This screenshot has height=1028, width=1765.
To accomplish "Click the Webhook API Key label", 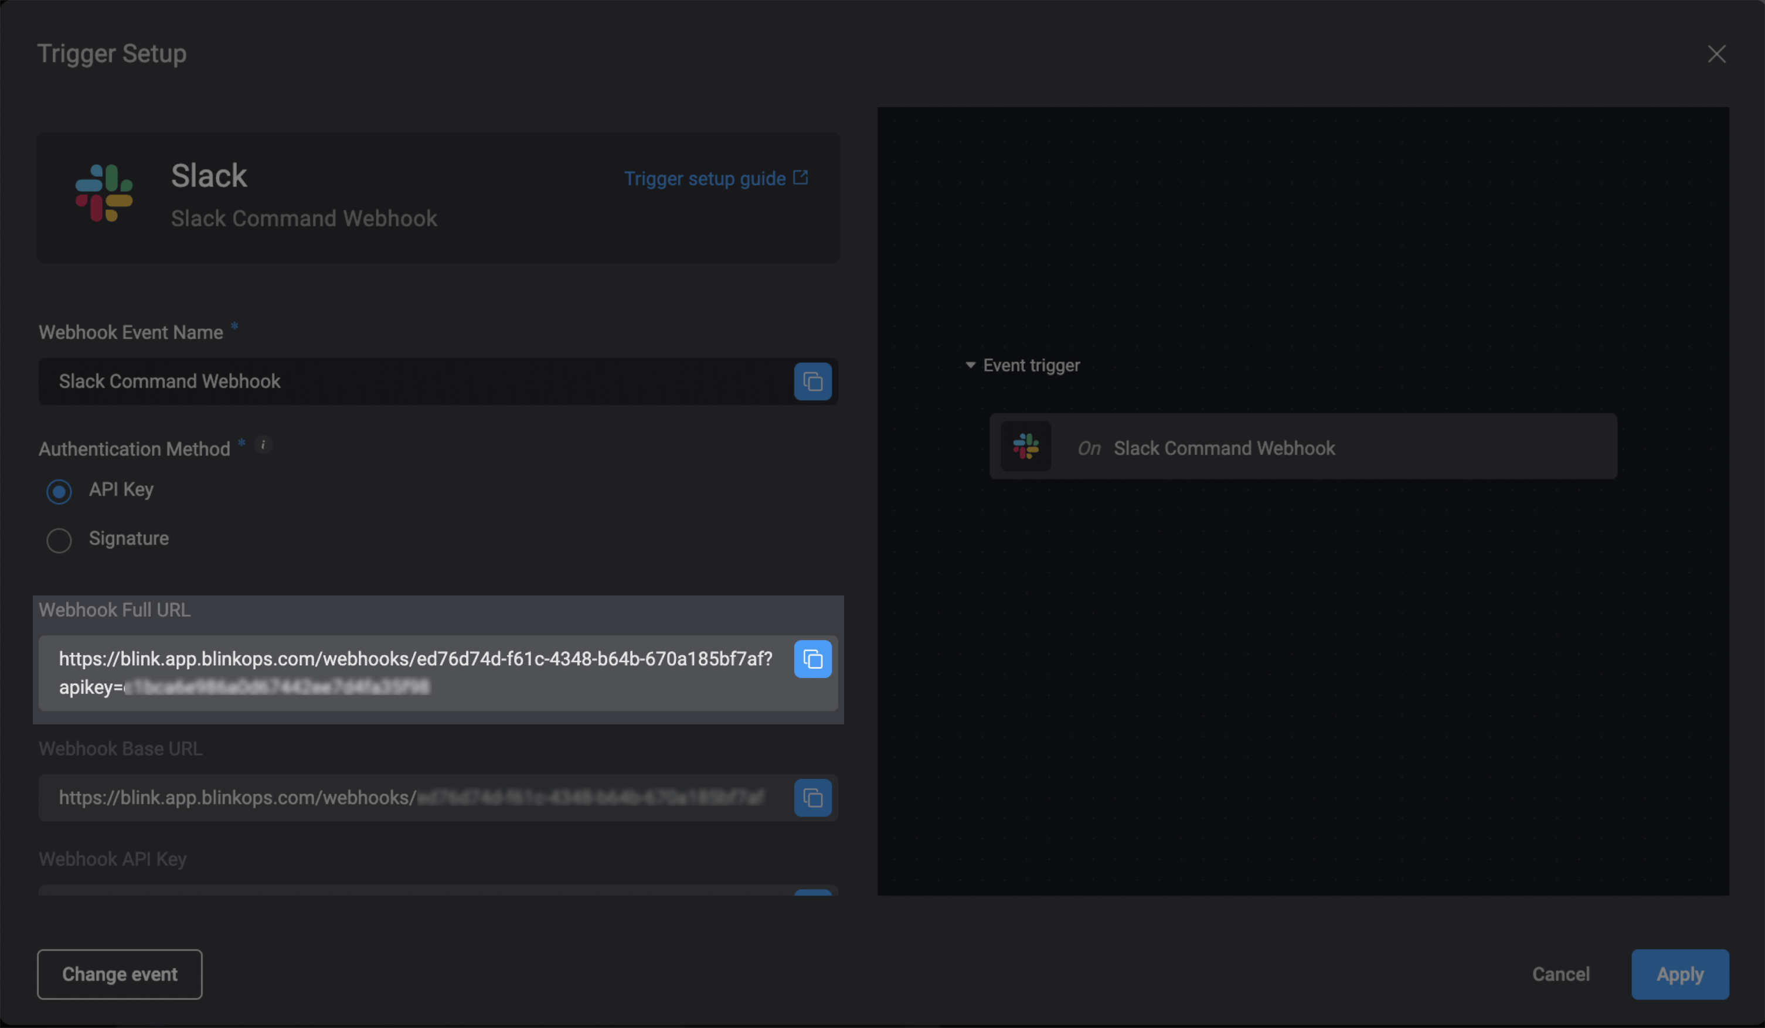I will (x=113, y=859).
